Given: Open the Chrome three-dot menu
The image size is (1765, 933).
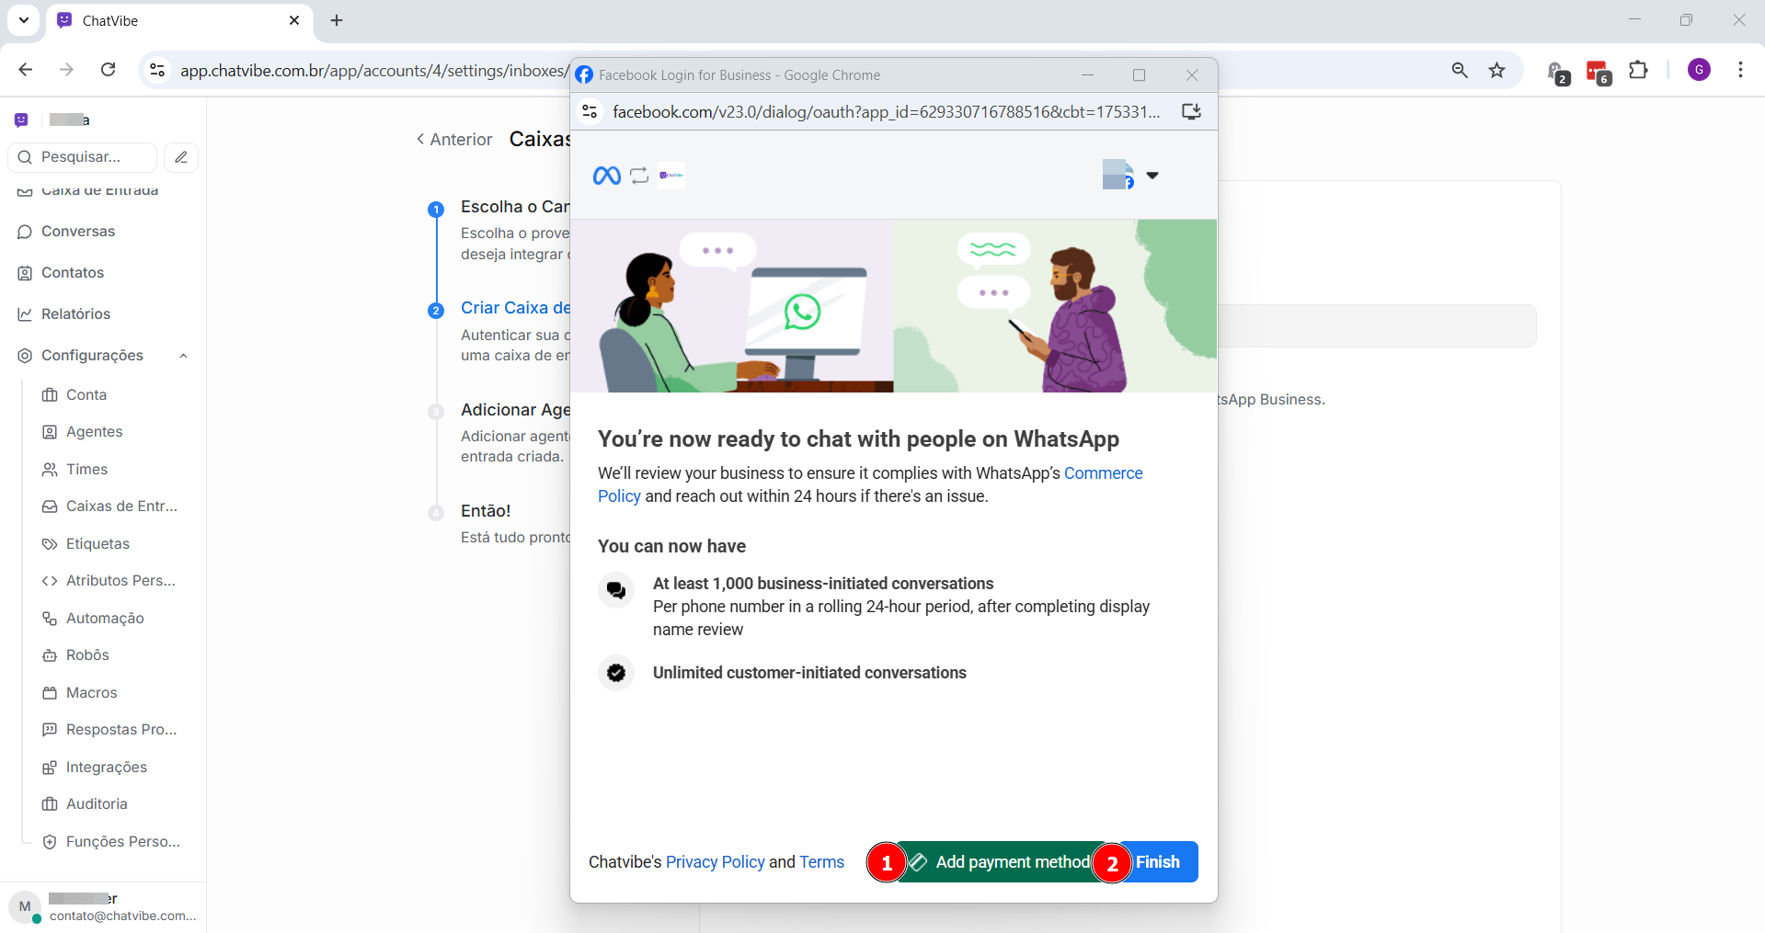Looking at the screenshot, I should (x=1740, y=70).
